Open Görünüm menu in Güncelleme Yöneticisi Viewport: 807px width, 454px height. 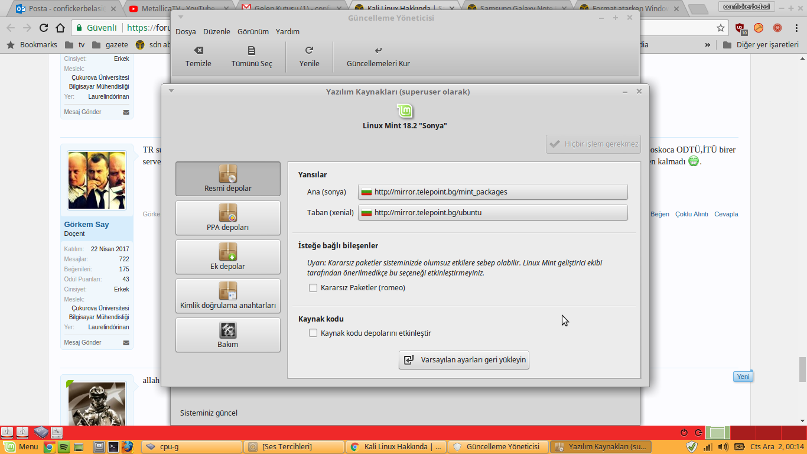pos(253,32)
